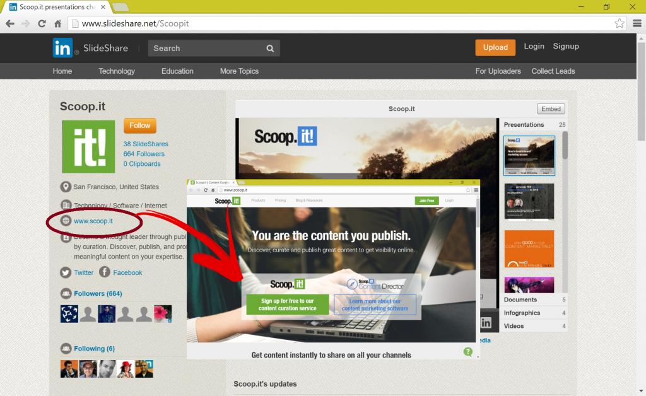
Task: Expand the Videos section
Action: coord(534,326)
